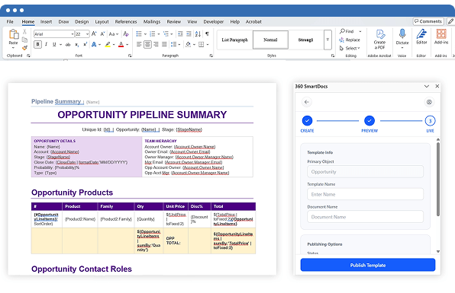Click the Borders icon
The image size is (455, 293).
click(x=201, y=45)
